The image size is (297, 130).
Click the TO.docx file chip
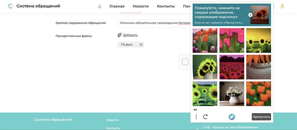click(x=131, y=45)
